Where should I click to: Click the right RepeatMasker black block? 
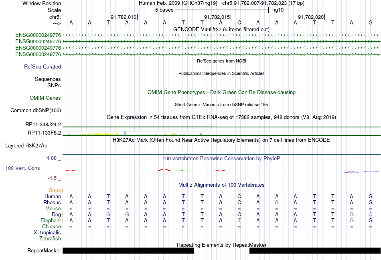[315, 250]
